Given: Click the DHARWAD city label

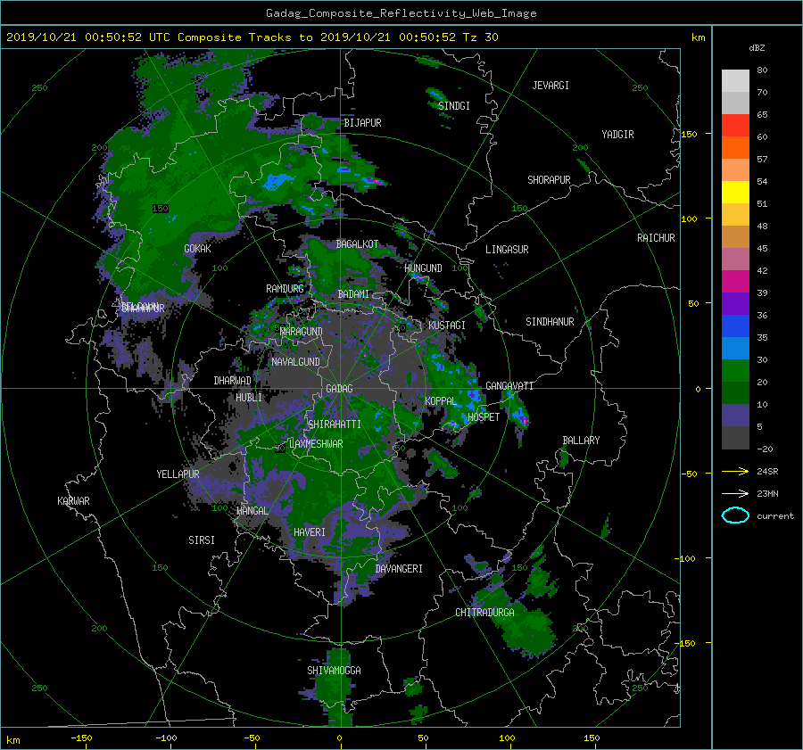Looking at the screenshot, I should 233,381.
